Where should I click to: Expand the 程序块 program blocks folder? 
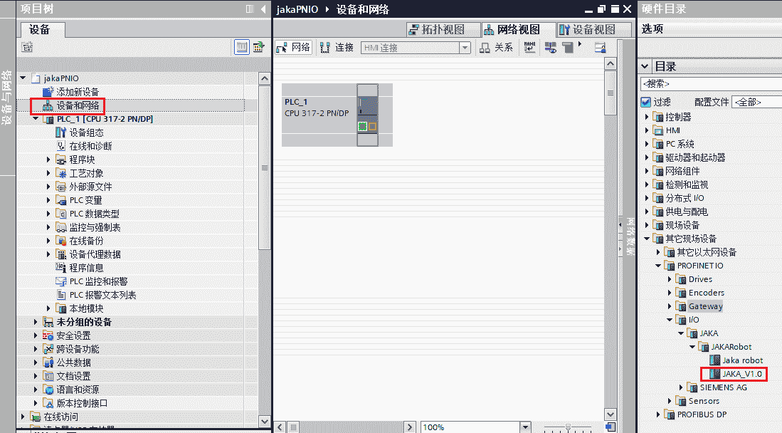pos(49,160)
